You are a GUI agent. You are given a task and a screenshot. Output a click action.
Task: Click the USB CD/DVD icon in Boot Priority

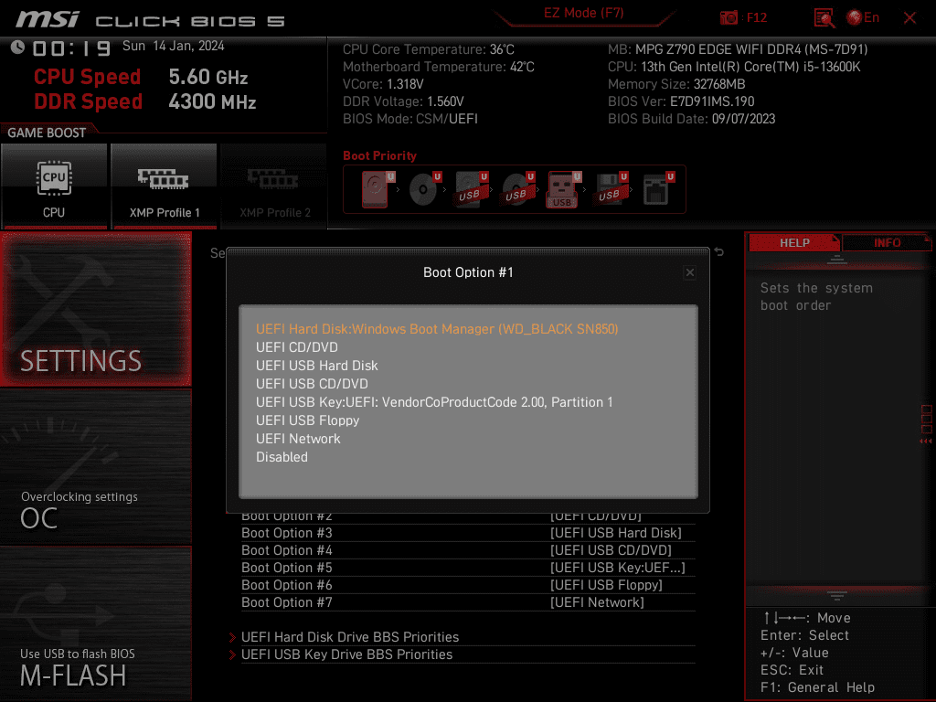[x=518, y=189]
